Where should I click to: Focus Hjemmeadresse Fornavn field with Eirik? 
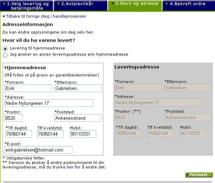coord(28,88)
